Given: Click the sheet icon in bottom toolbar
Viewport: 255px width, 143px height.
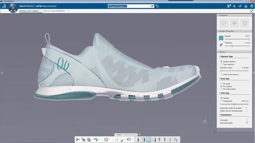Looking at the screenshot, I should pos(116,139).
